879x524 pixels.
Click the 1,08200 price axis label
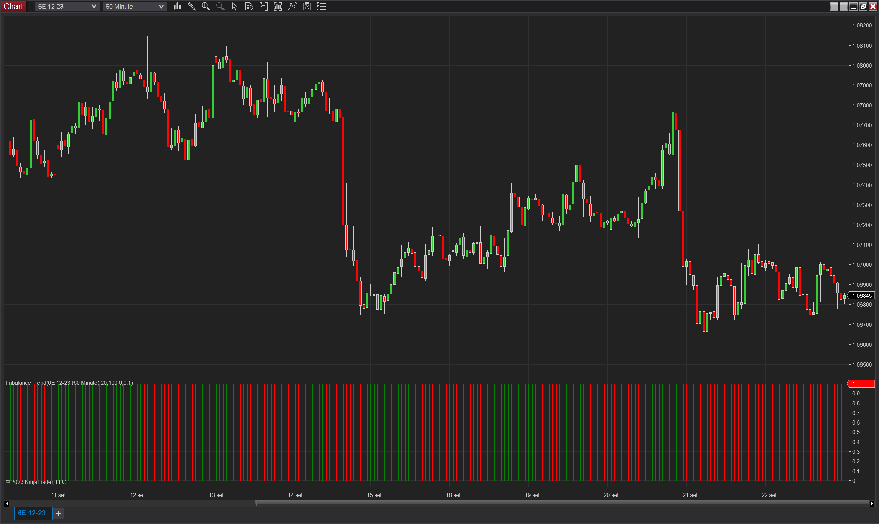coord(862,25)
